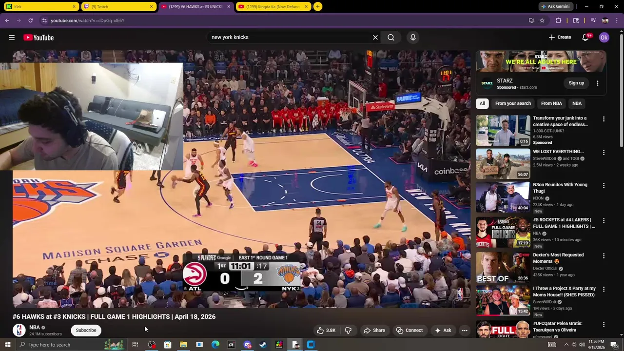Click the NBA channel avatar
This screenshot has height=351, width=624.
[19, 331]
